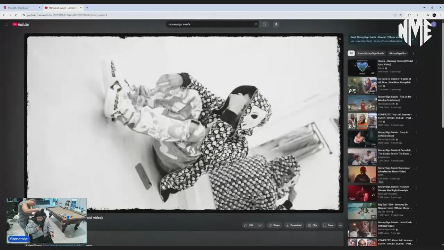Open MoneySign Suede Lotta Cash video
The width and height of the screenshot is (444, 250).
[x=362, y=229]
